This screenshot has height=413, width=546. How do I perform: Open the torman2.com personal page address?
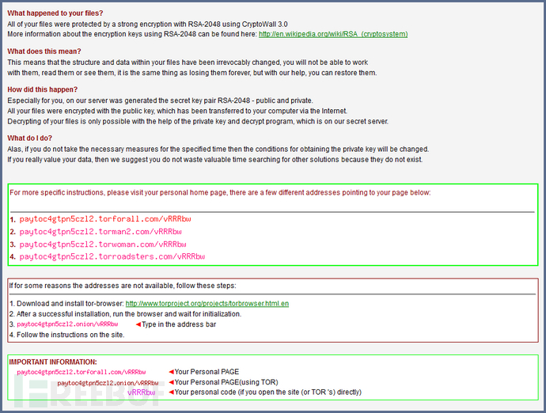pyautogui.click(x=100, y=232)
